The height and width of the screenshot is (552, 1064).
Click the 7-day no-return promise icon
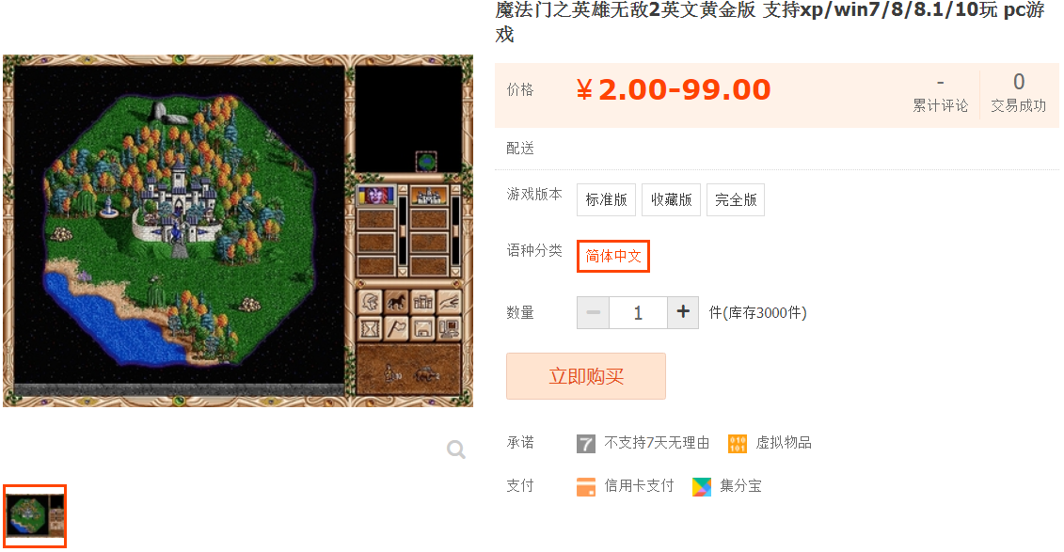coord(585,444)
